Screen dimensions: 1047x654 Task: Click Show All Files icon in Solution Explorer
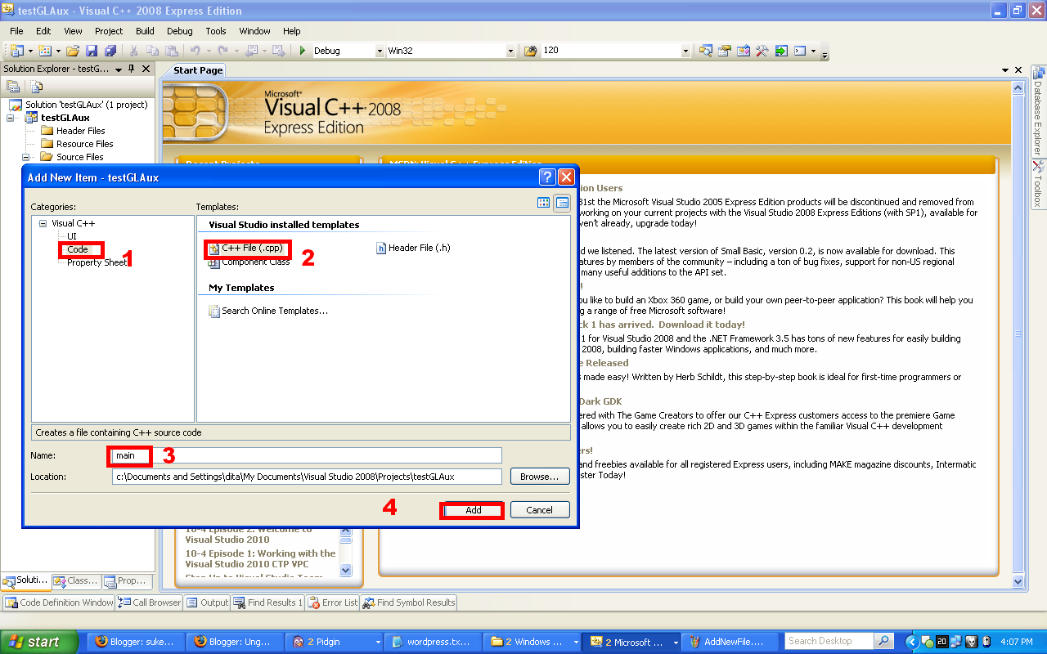[37, 86]
